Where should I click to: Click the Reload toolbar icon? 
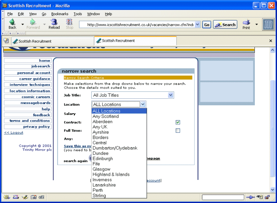click(x=54, y=24)
